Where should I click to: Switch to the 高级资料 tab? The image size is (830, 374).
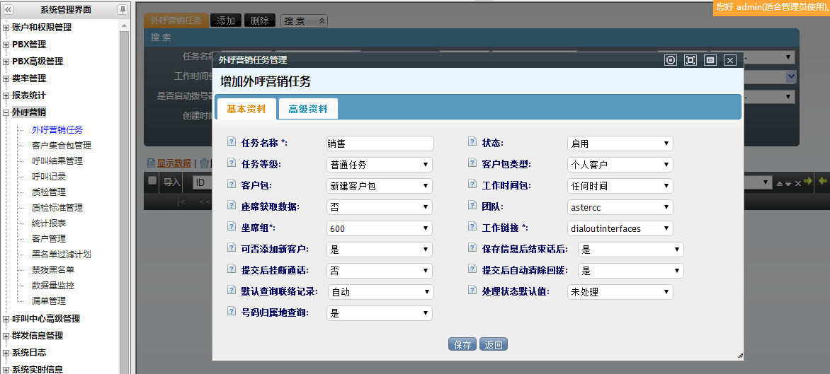[308, 109]
